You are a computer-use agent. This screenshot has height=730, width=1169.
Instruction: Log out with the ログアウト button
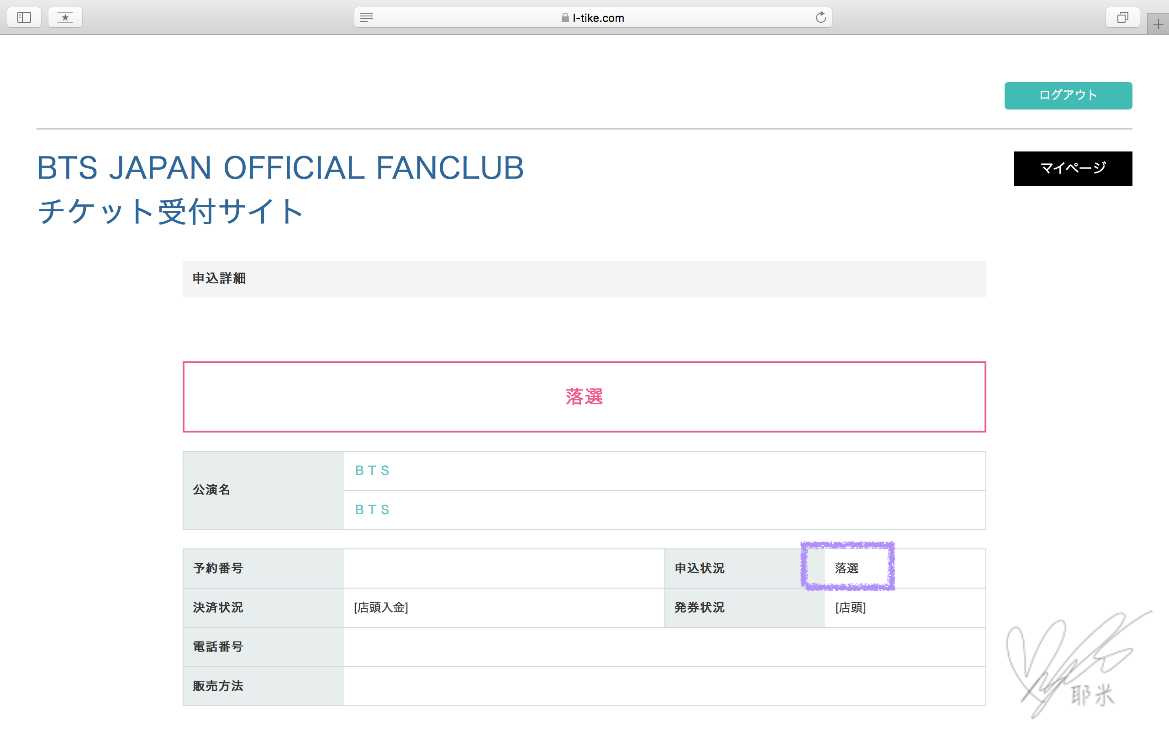click(1068, 96)
